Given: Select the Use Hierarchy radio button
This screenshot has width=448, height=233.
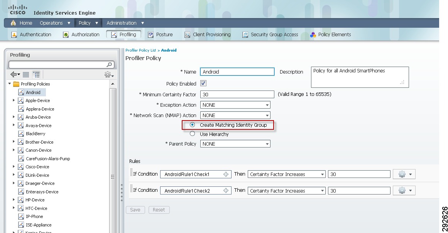Looking at the screenshot, I should (193, 134).
